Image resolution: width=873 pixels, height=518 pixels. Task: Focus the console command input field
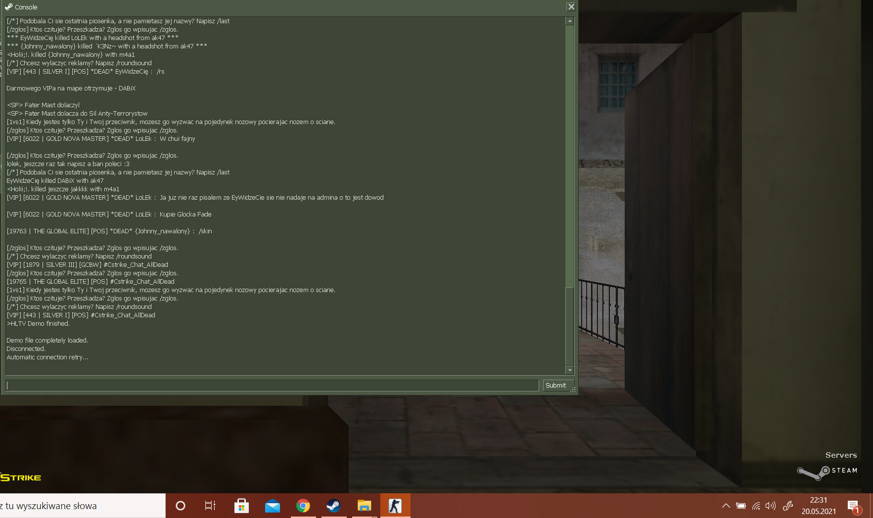coord(272,386)
